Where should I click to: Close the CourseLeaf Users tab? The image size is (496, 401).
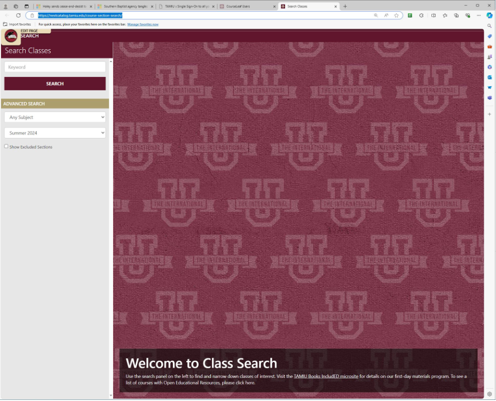coord(274,6)
